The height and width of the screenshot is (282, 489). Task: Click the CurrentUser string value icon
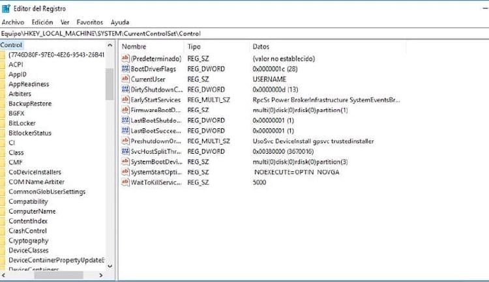pyautogui.click(x=126, y=79)
